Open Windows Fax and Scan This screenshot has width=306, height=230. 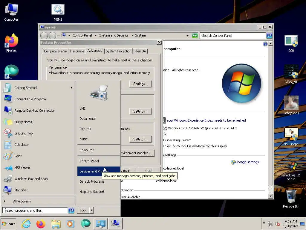tap(38, 179)
